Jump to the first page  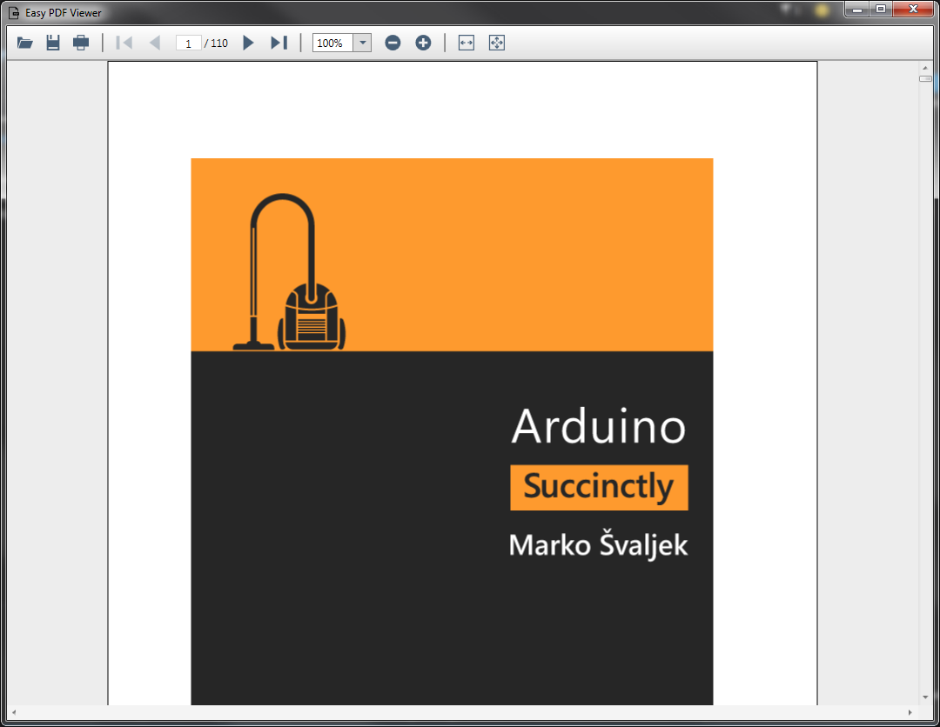(124, 43)
